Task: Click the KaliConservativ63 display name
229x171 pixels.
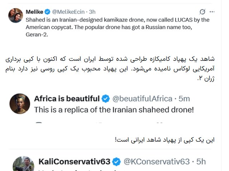Action: 74,161
